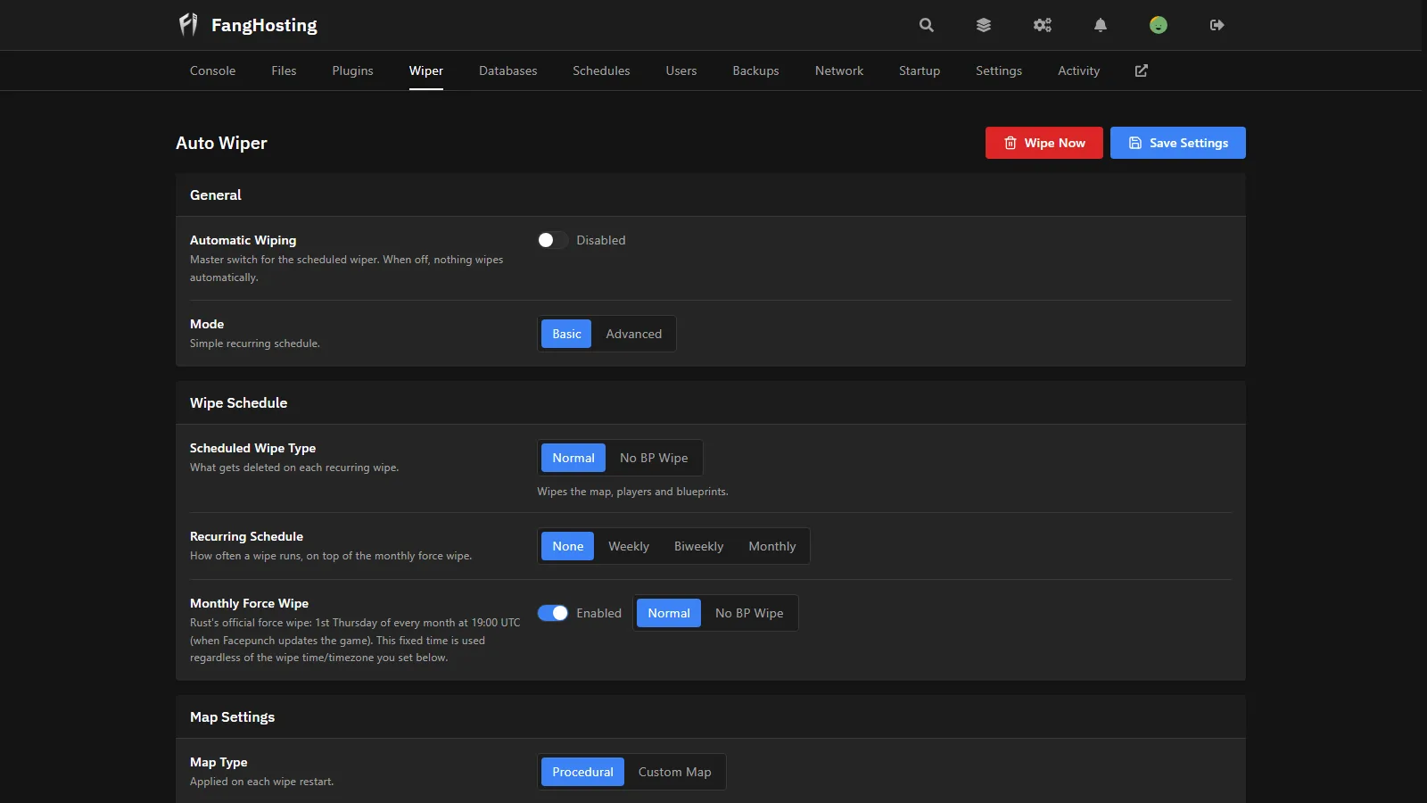Viewport: 1427px width, 803px height.
Task: Open the Wiper tab
Action: (426, 70)
